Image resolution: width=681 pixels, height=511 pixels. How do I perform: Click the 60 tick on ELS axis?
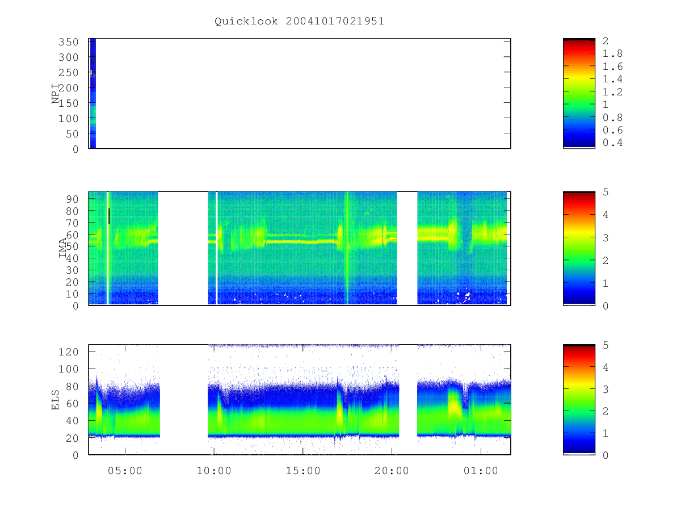coord(72,404)
